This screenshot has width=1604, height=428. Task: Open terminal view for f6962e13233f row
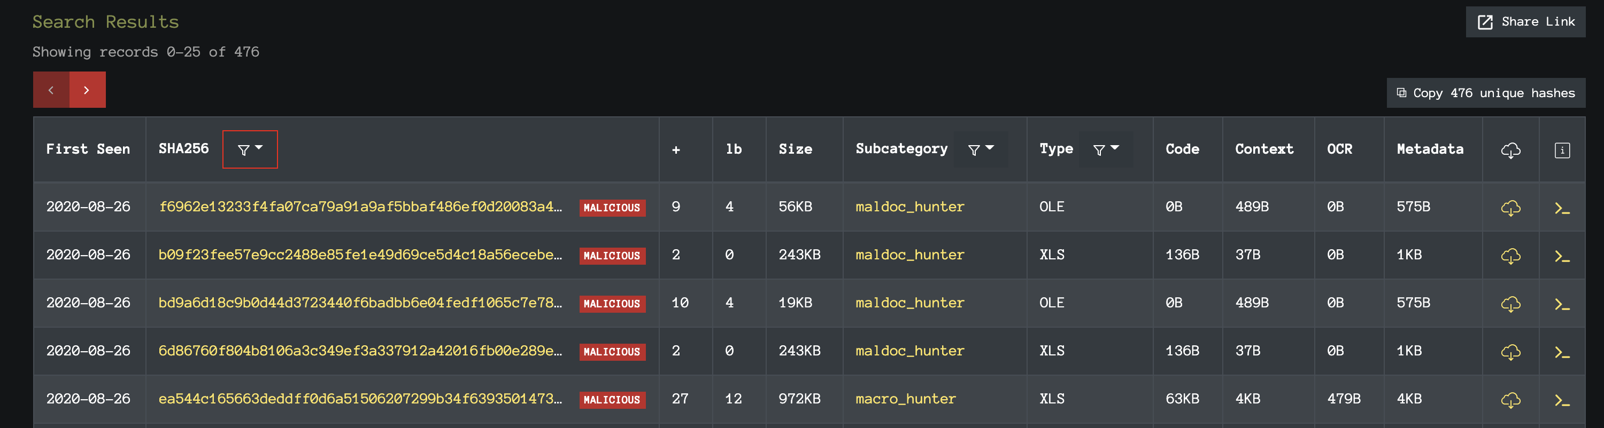tap(1562, 208)
